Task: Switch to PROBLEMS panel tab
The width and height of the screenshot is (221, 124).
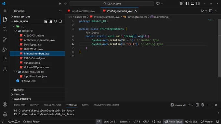Action: click(x=19, y=105)
